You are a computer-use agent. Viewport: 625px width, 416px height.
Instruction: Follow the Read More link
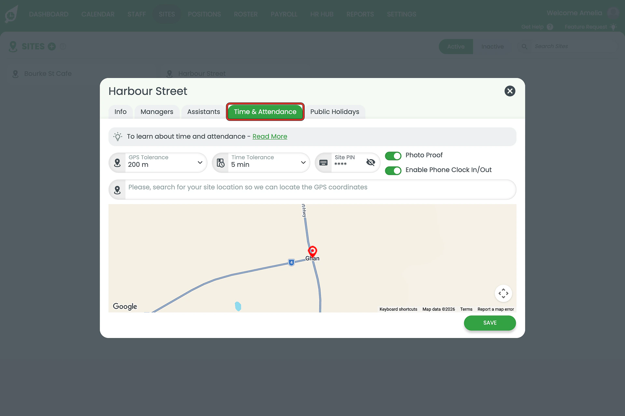(x=270, y=136)
